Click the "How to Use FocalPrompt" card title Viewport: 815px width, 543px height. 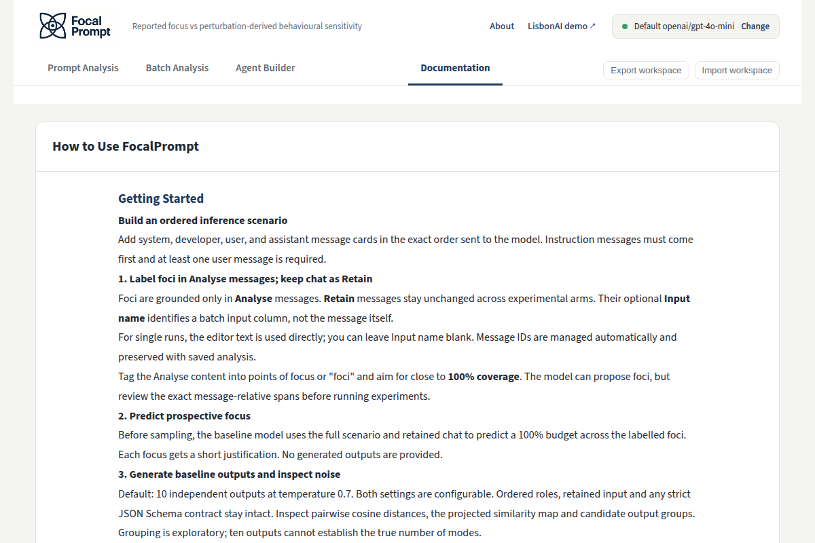[126, 147]
